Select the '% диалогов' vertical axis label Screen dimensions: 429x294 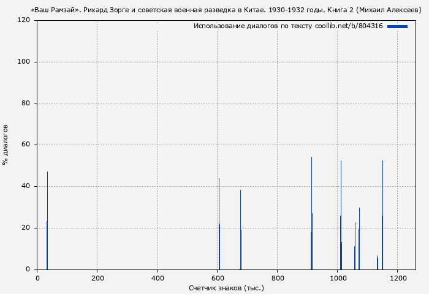[x=6, y=145]
